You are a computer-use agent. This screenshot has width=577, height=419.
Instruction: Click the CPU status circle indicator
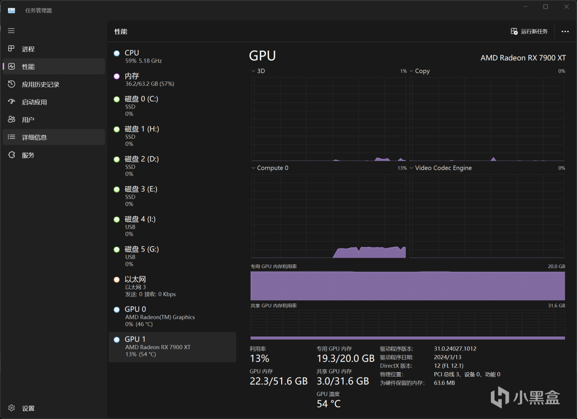pos(117,53)
